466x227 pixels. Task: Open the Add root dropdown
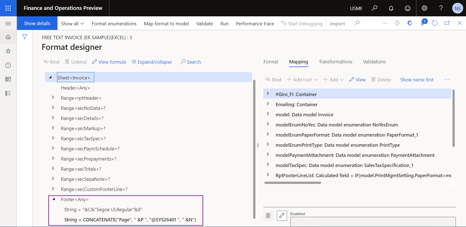[302, 80]
